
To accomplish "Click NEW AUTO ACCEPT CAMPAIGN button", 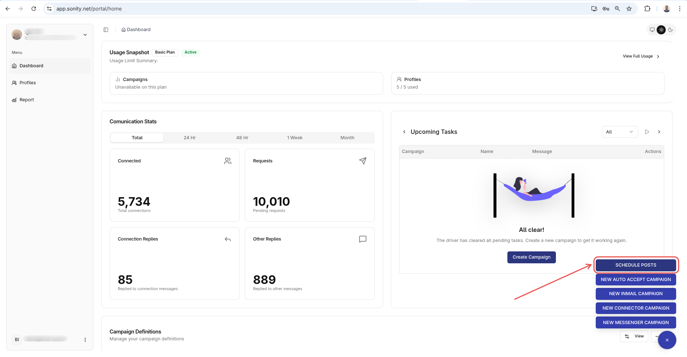I will [x=636, y=280].
